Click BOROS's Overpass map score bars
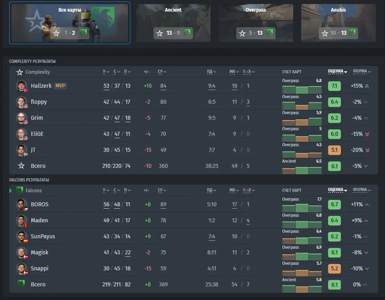 tap(302, 207)
